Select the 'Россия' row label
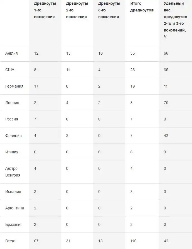The width and height of the screenshot is (192, 249). click(x=12, y=119)
